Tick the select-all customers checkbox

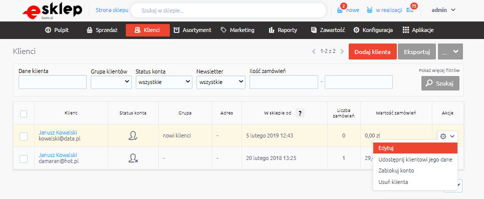coord(24,113)
